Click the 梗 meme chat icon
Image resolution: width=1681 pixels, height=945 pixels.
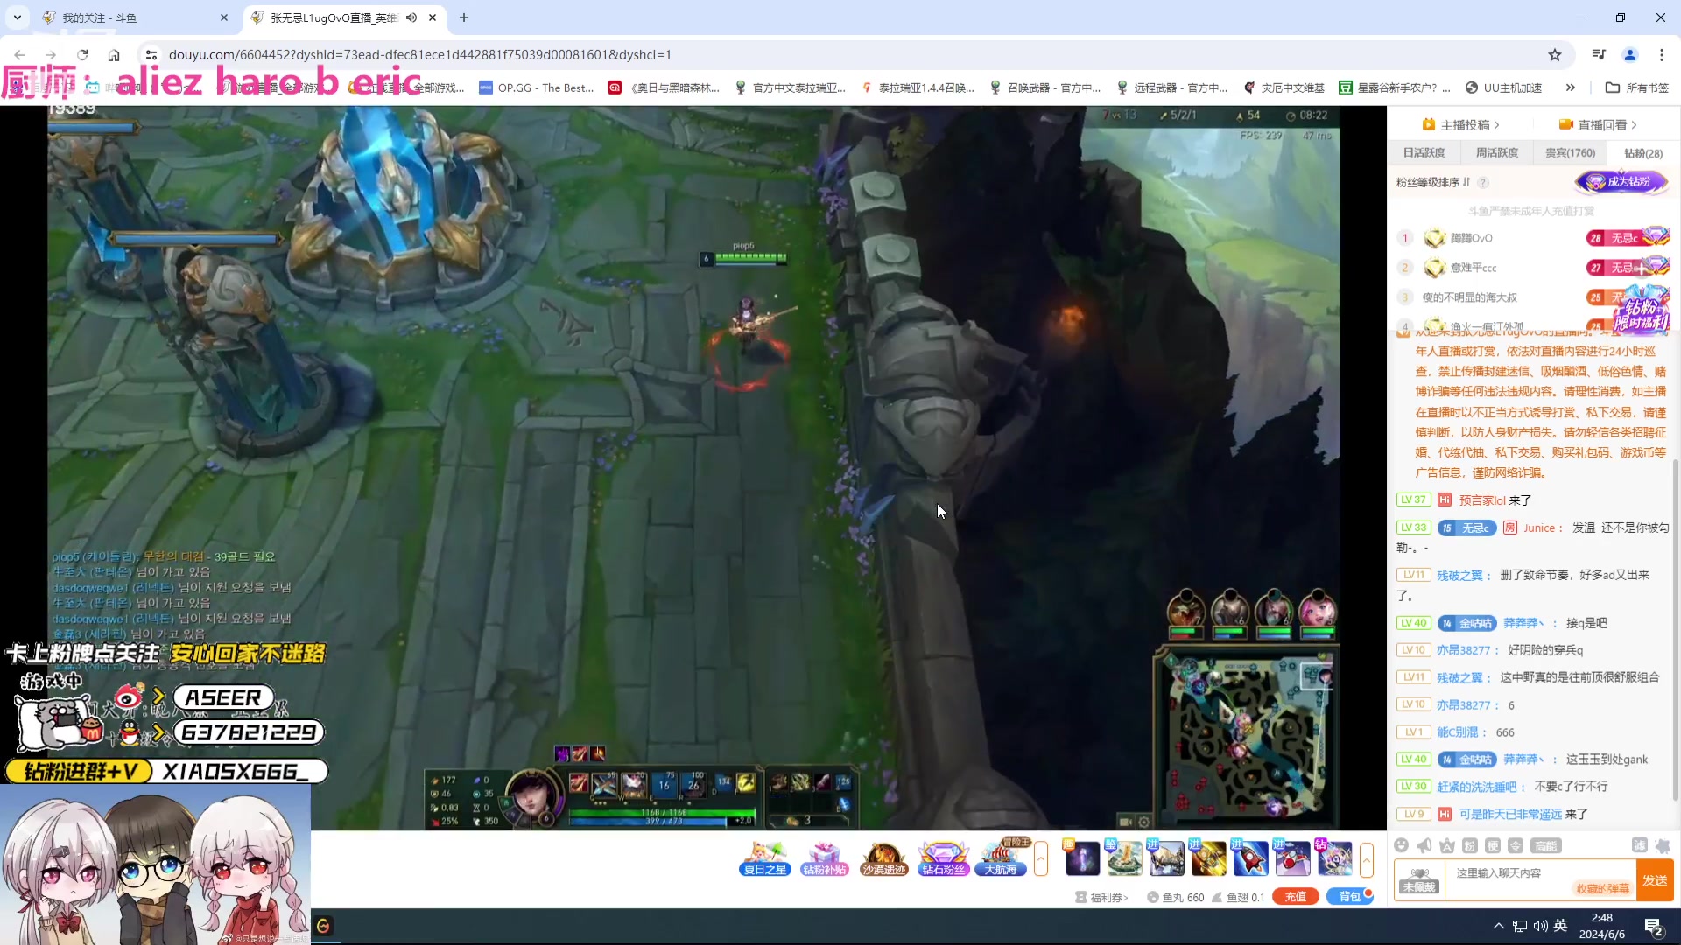coord(1493,845)
